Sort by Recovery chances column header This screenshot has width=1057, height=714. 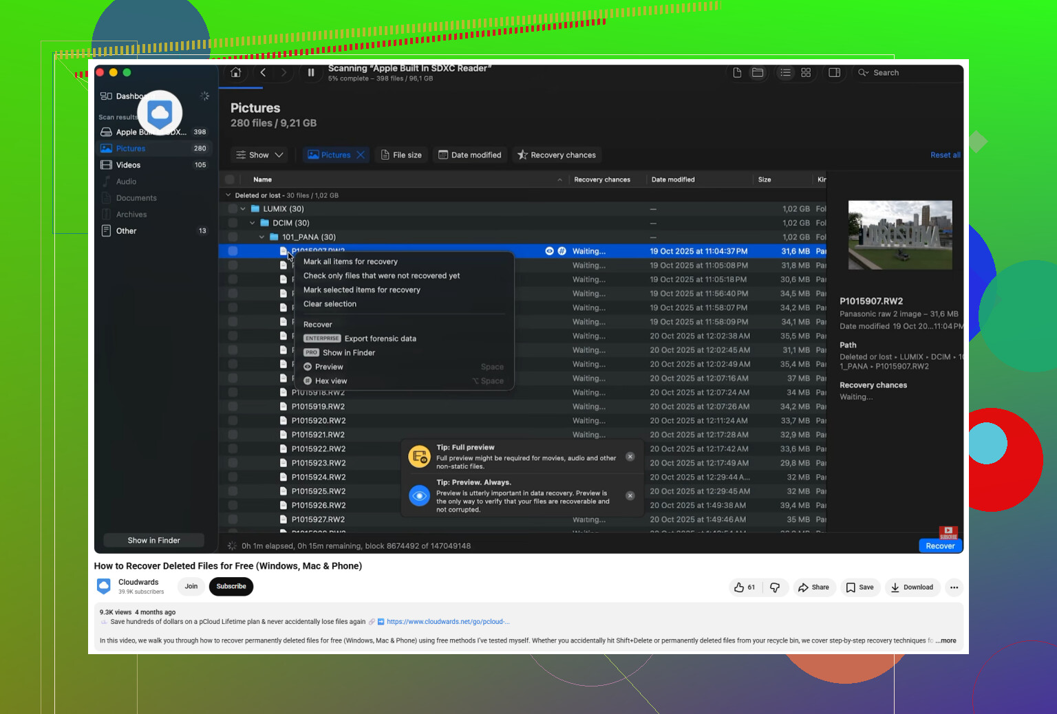(x=602, y=180)
